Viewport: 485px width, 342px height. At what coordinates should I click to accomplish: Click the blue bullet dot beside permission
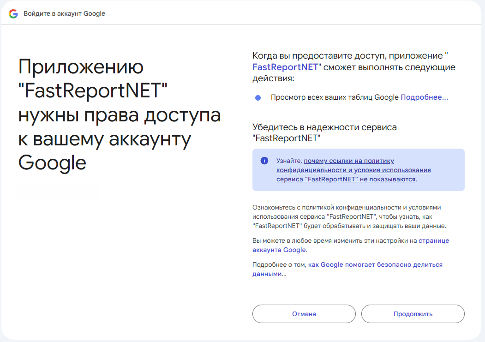[258, 98]
